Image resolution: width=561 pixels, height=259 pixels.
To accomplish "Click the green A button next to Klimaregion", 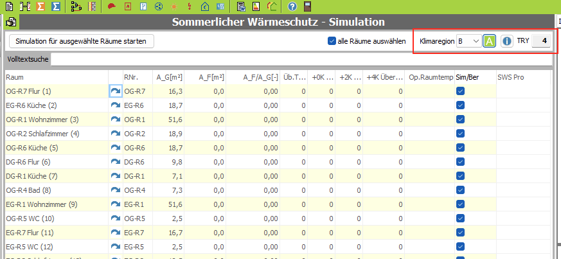I will click(490, 41).
